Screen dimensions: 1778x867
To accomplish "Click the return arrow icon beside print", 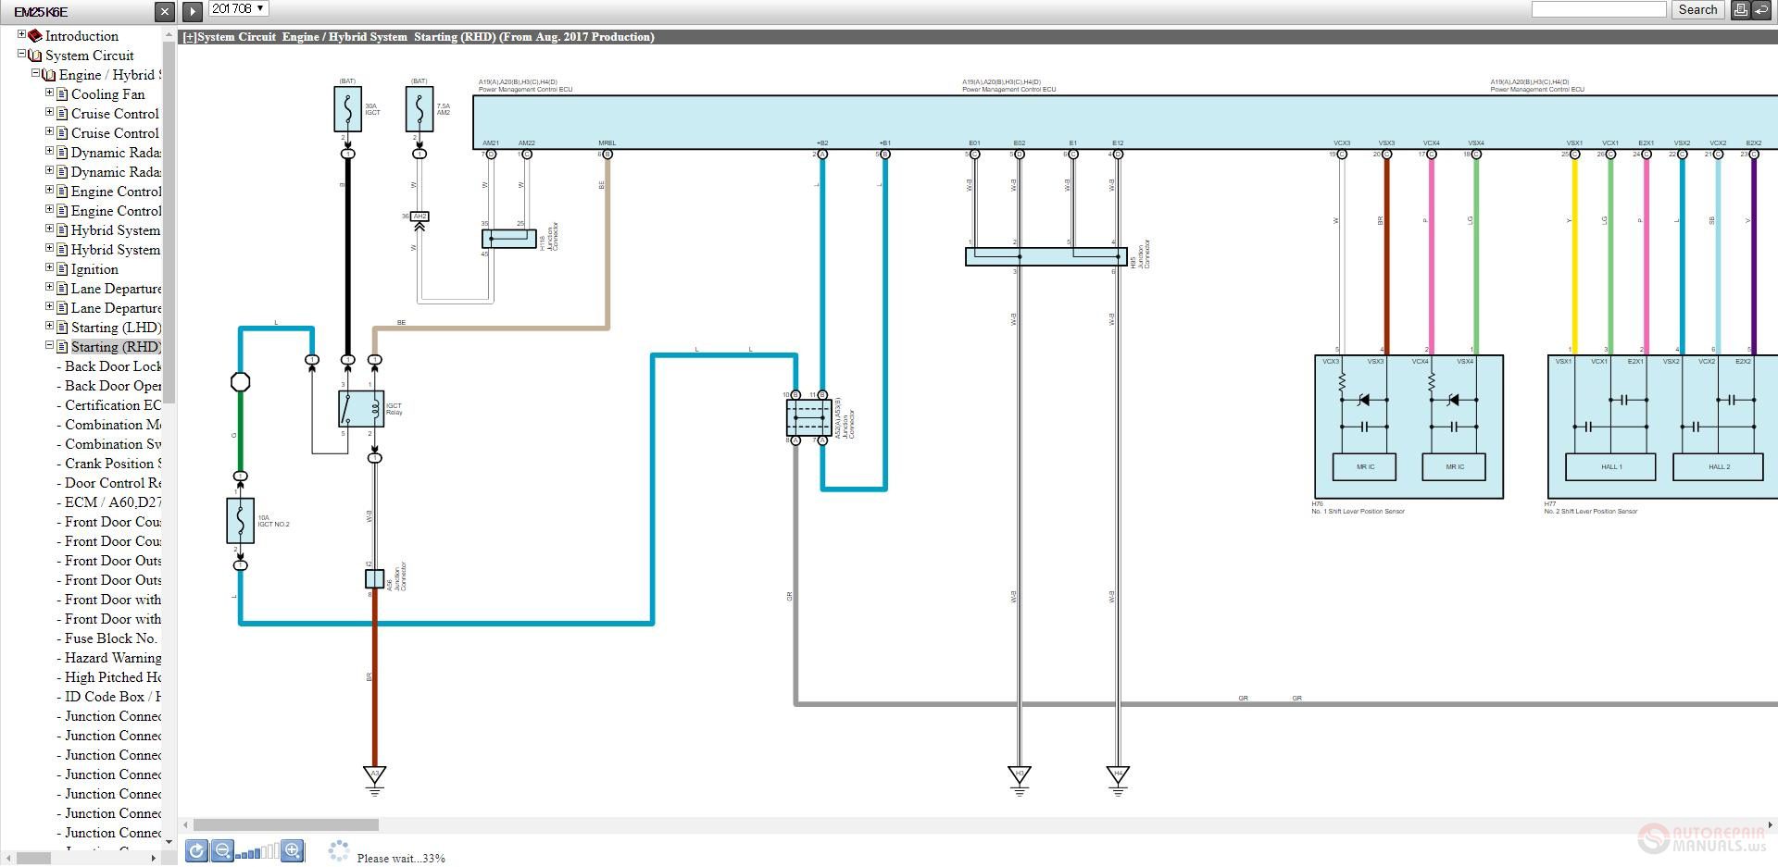I will (1760, 9).
